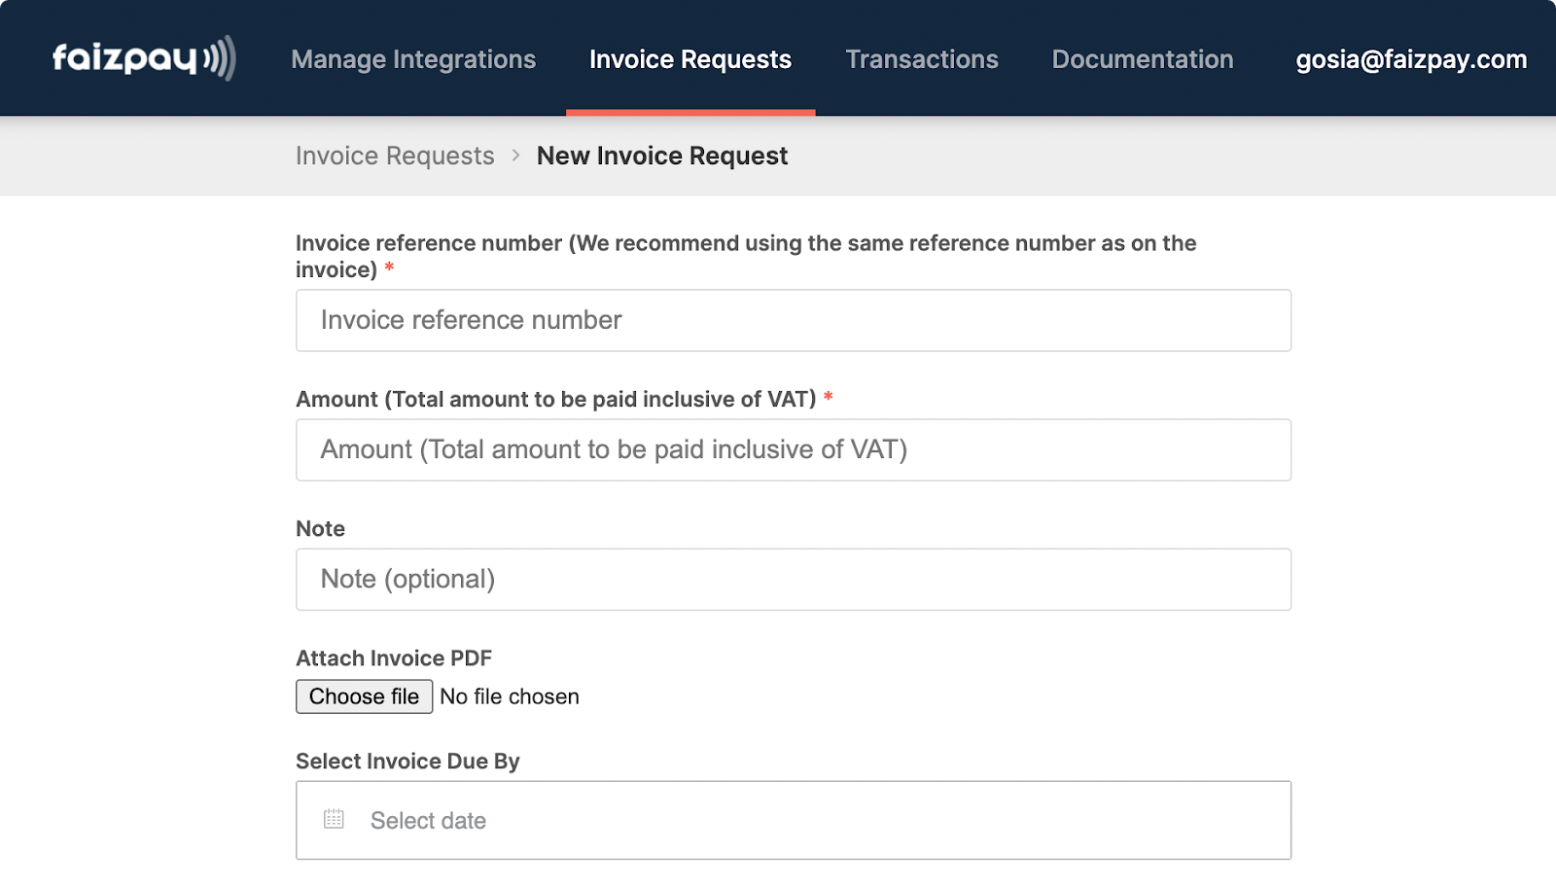
Task: Go to Transactions in navigation
Action: pos(921,59)
